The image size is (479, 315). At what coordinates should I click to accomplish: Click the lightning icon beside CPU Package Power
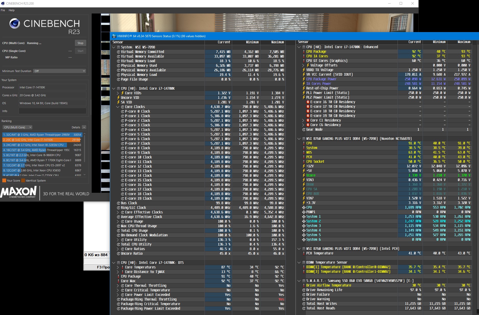tap(304, 79)
